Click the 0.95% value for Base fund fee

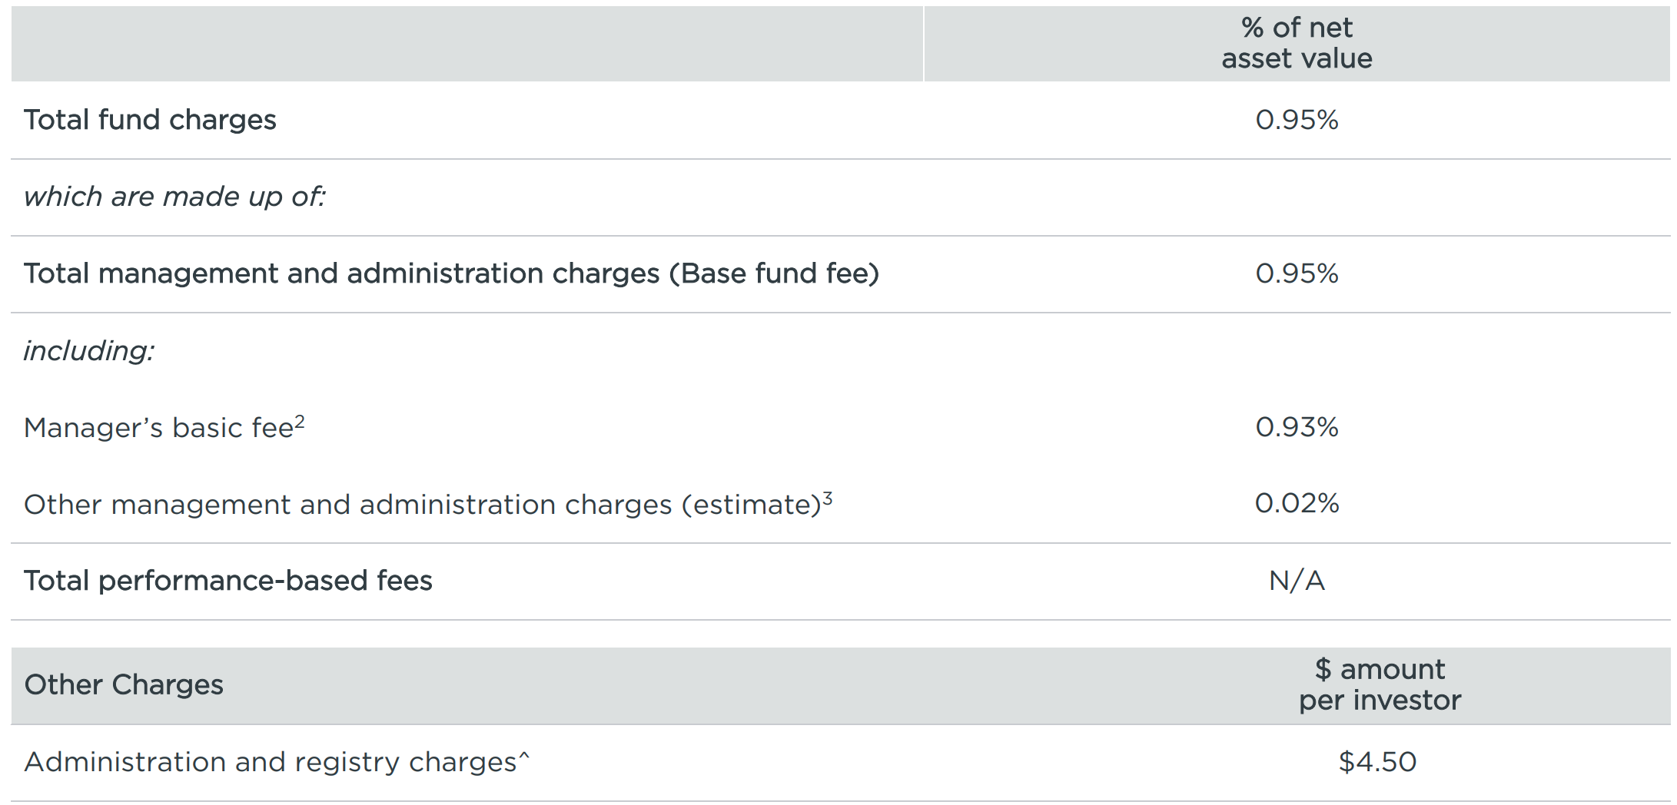[1297, 273]
